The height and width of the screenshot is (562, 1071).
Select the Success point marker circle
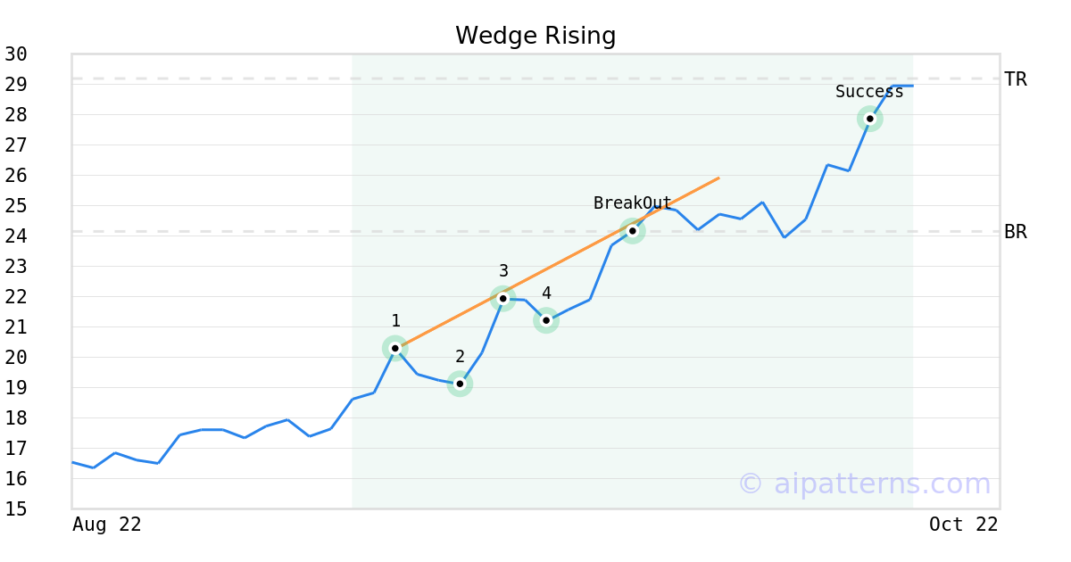pos(870,119)
